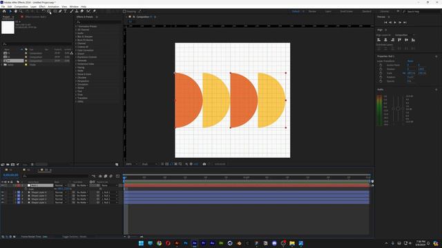Select the Clone Stamp tool

coord(77,11)
